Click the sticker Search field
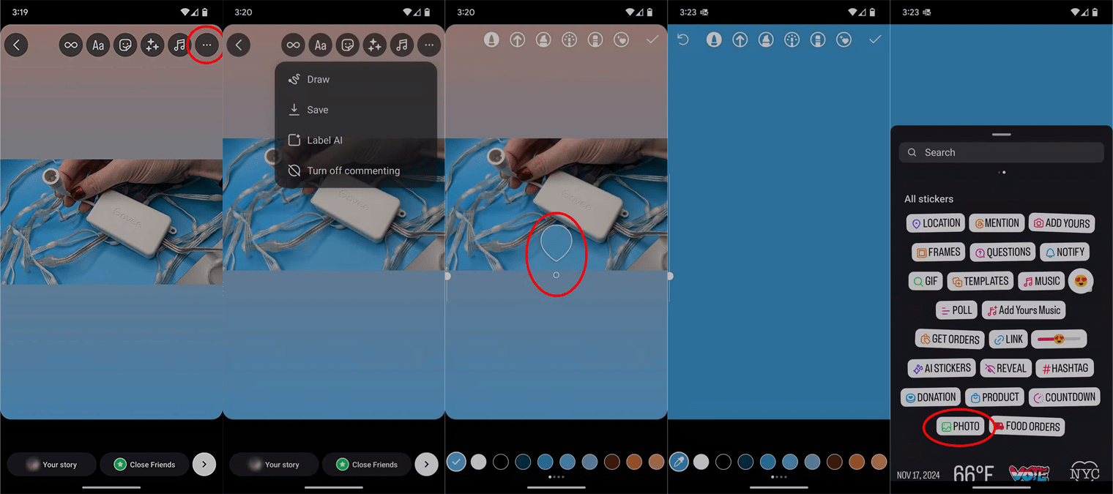 [1001, 152]
